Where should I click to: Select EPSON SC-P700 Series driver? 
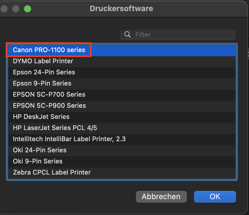click(49, 95)
